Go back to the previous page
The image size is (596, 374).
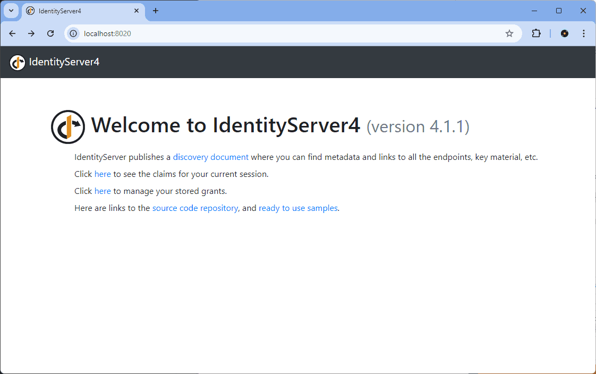[x=12, y=33]
